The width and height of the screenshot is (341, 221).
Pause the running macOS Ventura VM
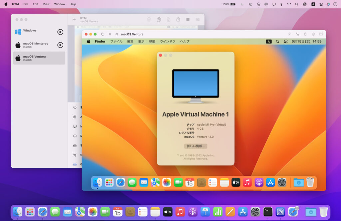click(110, 34)
